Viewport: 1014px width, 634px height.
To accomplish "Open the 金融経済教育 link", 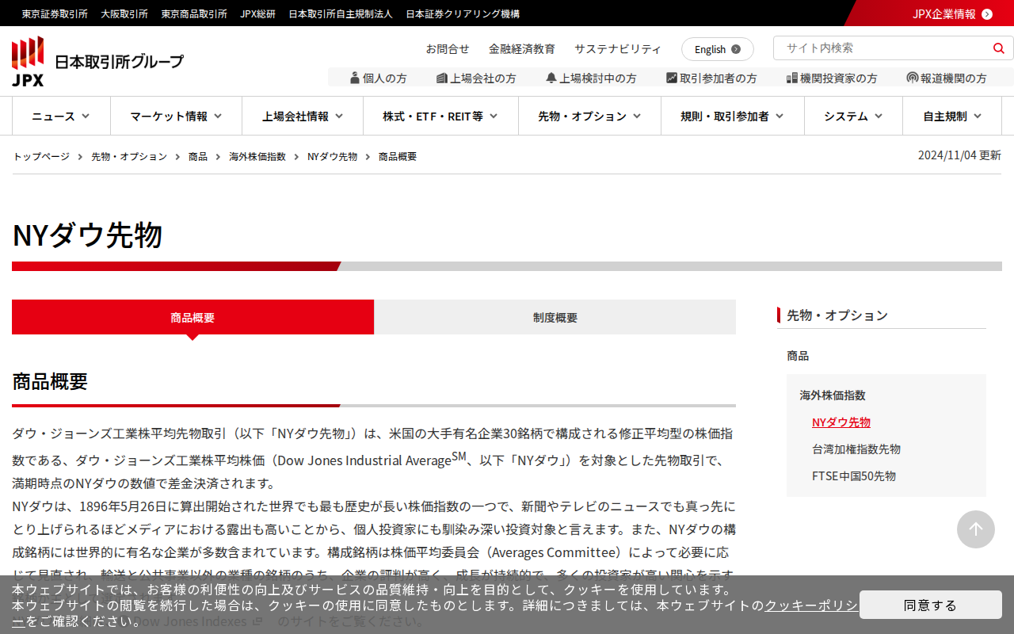I will pos(522,48).
